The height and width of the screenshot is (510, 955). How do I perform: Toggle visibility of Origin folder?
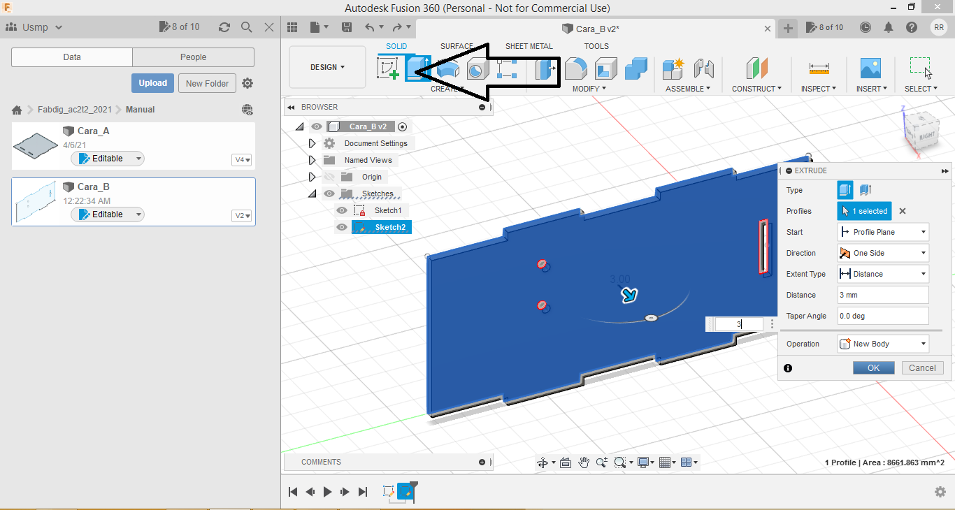329,177
